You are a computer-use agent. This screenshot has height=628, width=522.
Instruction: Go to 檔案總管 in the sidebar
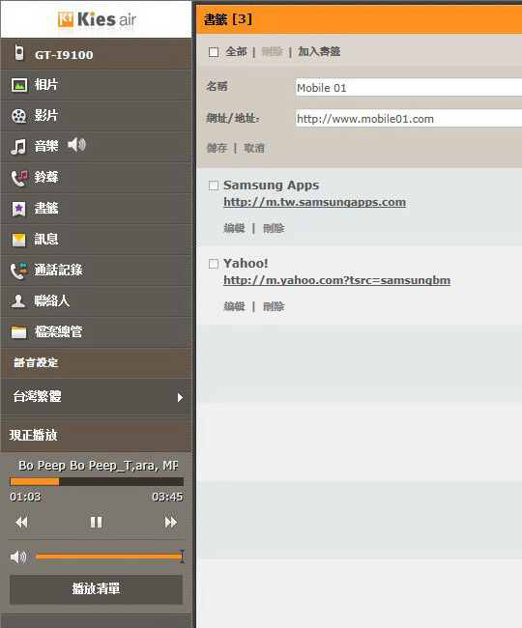[96, 332]
